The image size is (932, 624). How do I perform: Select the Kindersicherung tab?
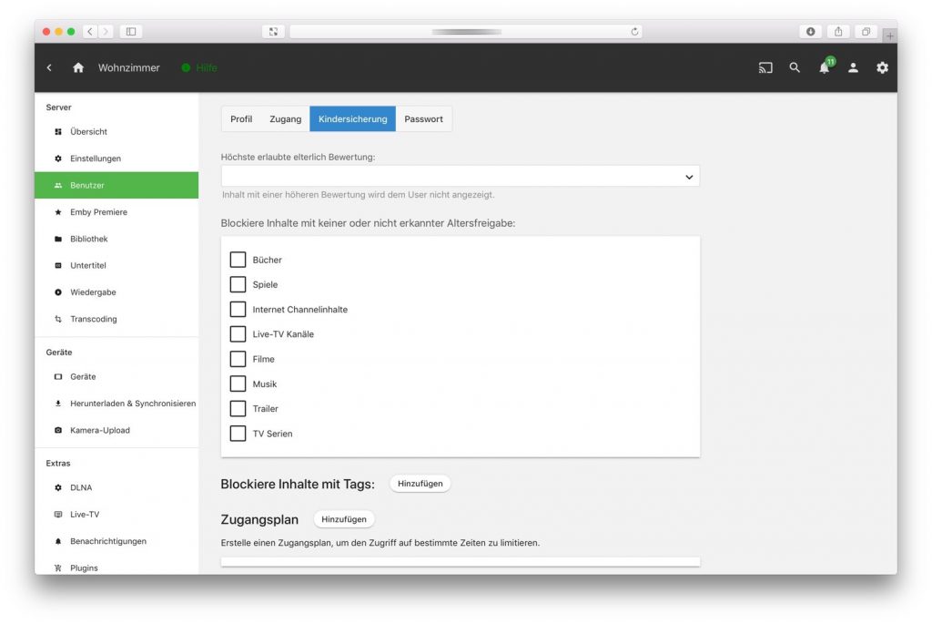352,119
